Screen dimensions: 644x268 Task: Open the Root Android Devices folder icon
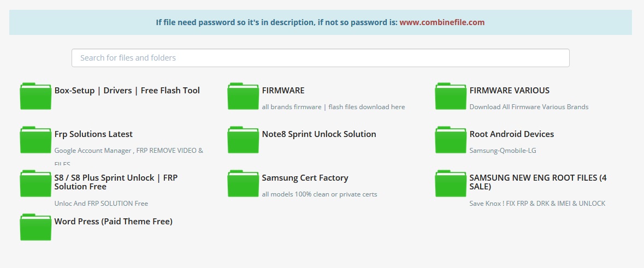pyautogui.click(x=451, y=140)
